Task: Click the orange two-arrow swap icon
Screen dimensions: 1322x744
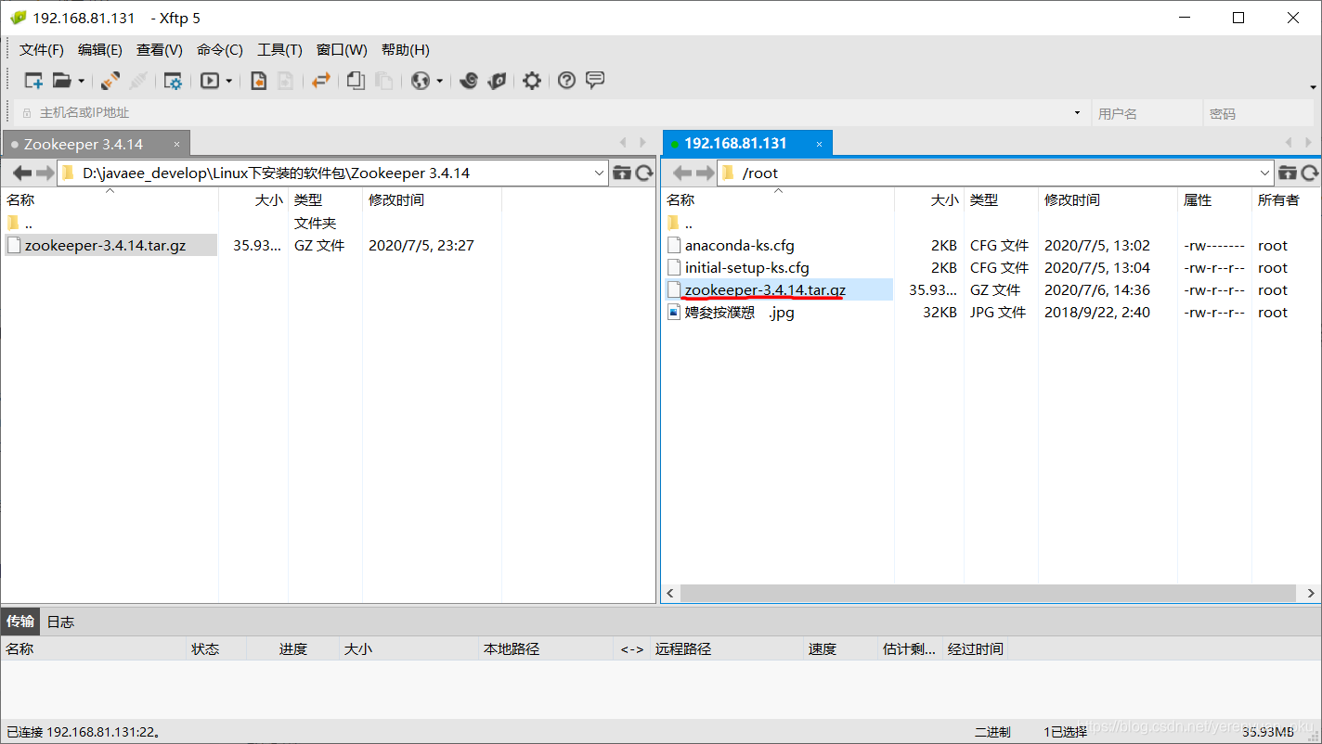Action: point(321,81)
